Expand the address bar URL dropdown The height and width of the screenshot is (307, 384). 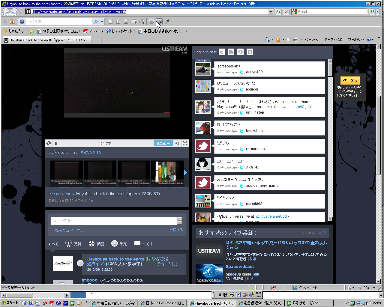coord(271,12)
